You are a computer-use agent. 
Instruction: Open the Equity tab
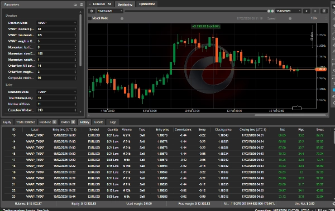point(7,122)
